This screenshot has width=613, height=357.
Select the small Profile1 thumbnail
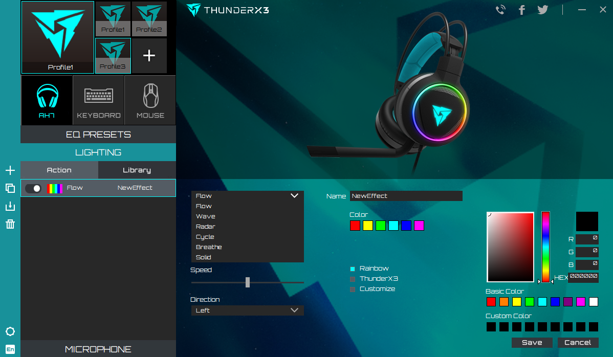pos(113,19)
